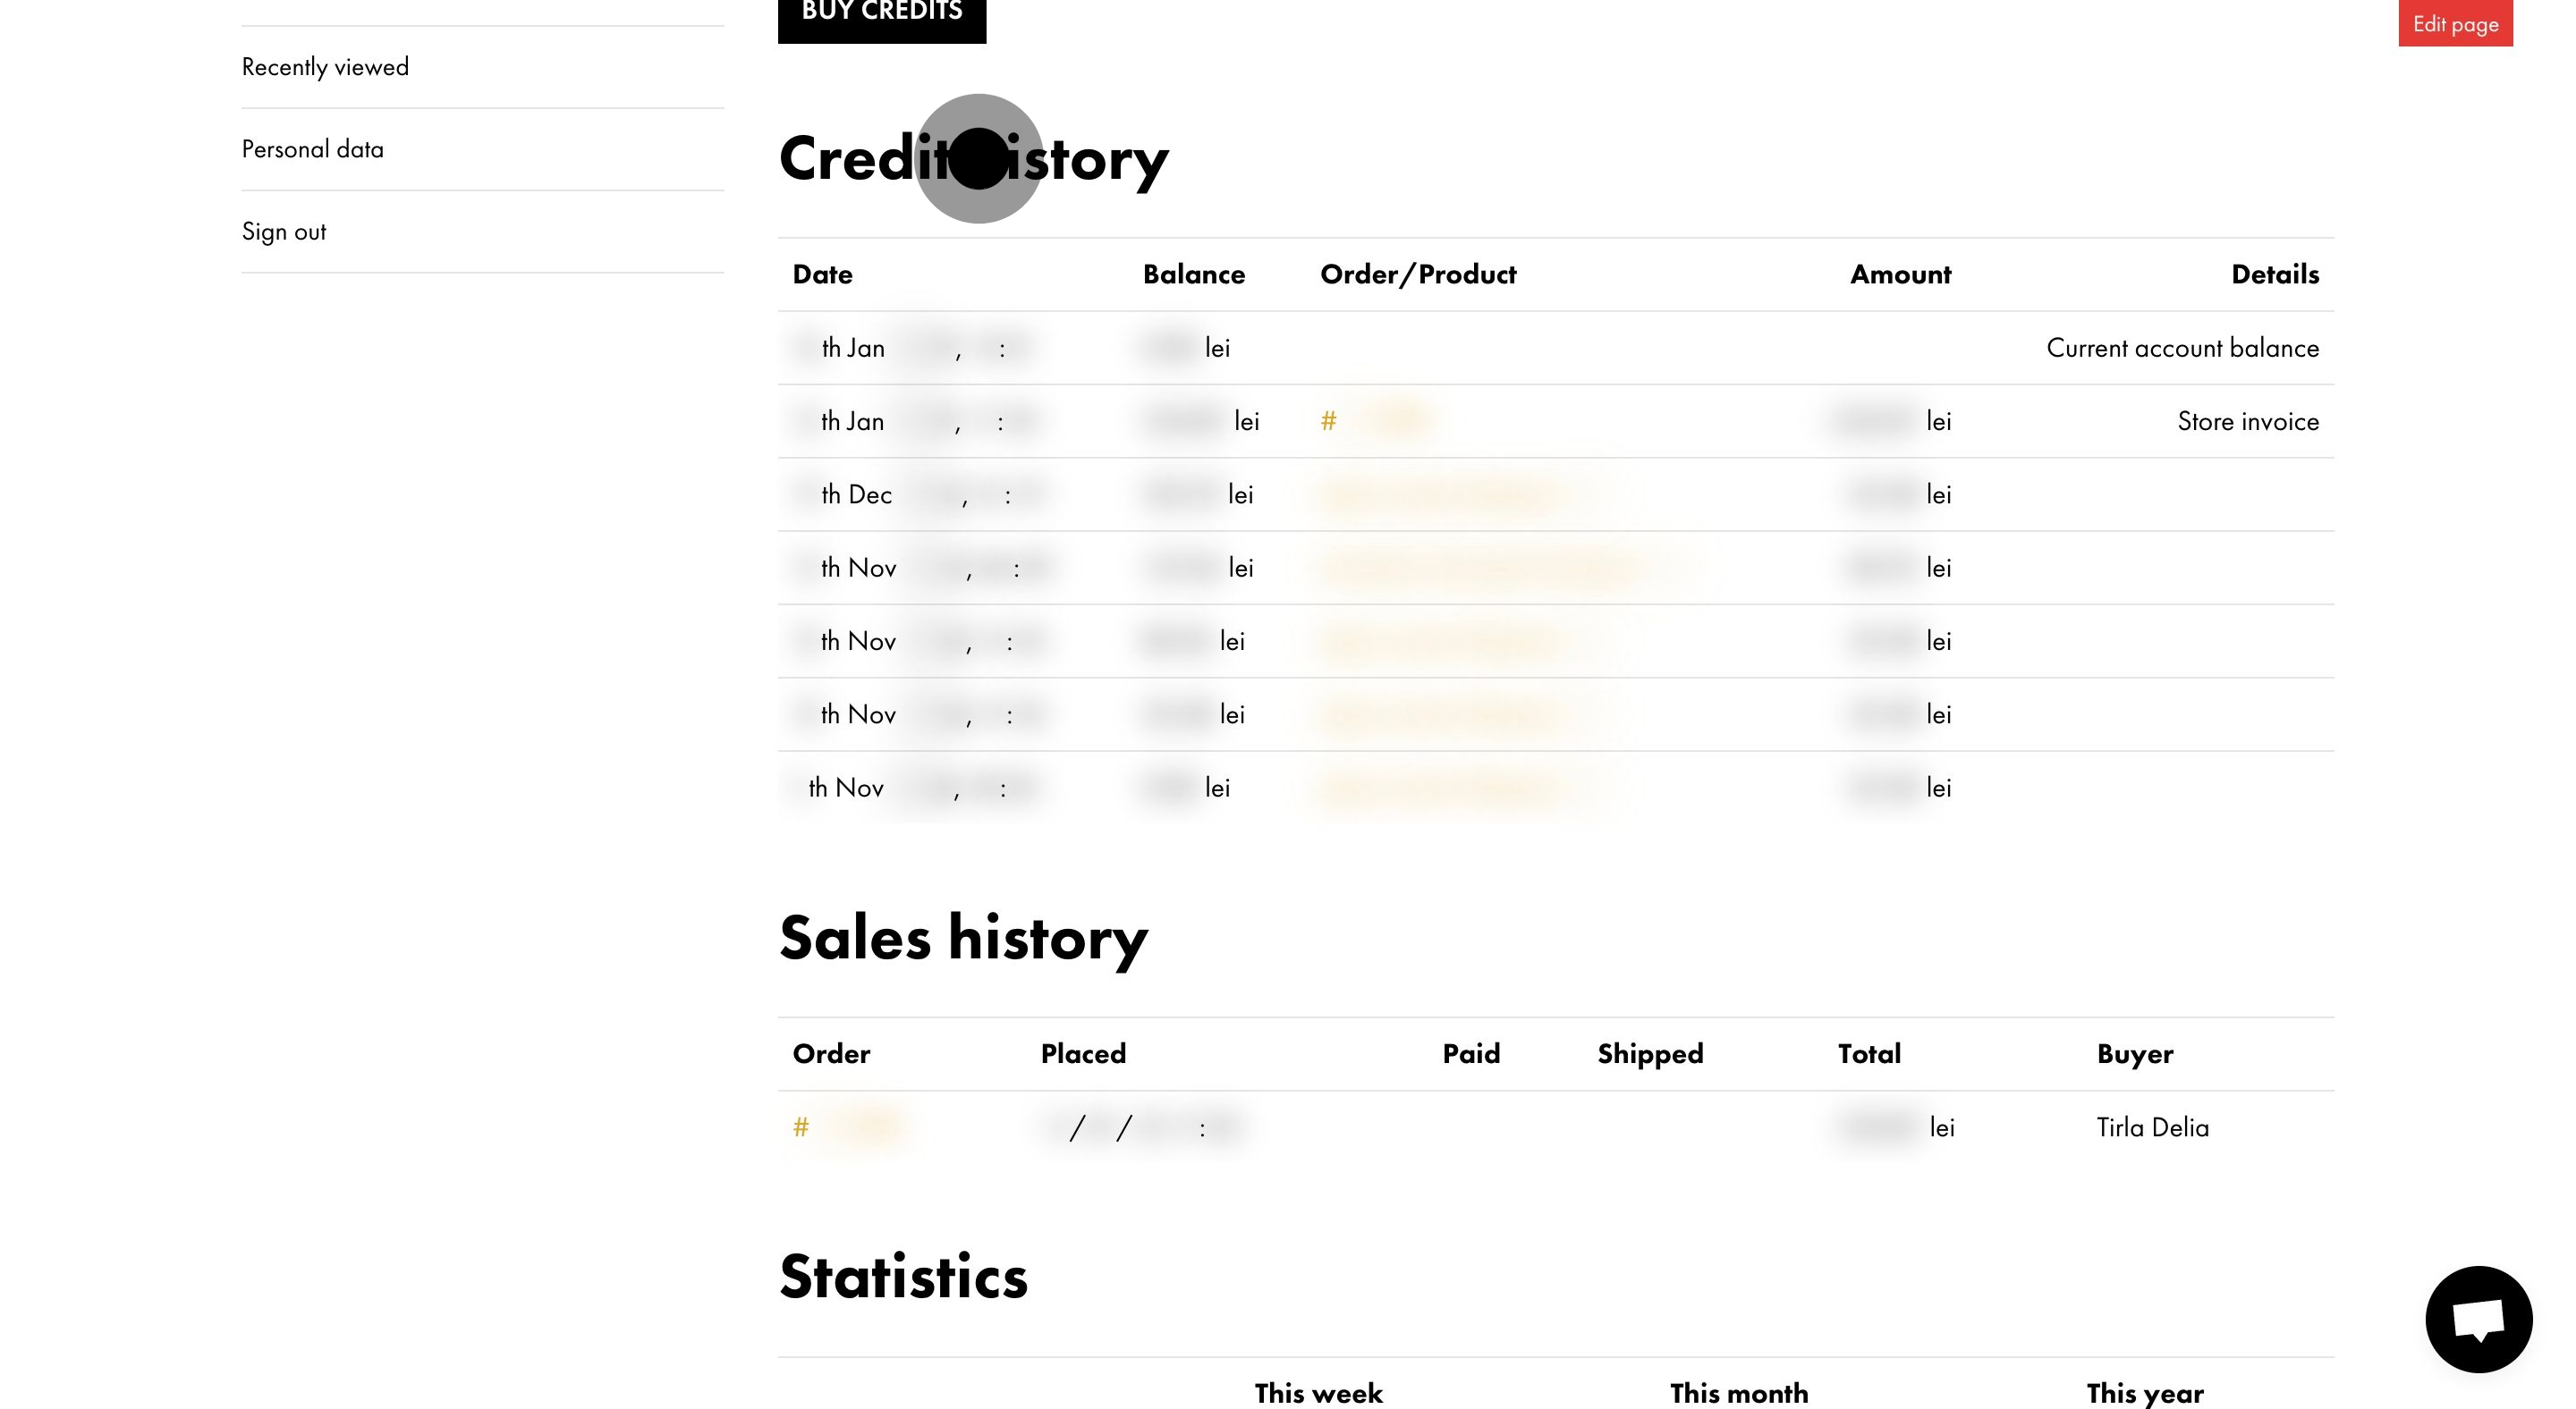The height and width of the screenshot is (1409, 2576).
Task: Click the This month statistics column
Action: pyautogui.click(x=1738, y=1393)
